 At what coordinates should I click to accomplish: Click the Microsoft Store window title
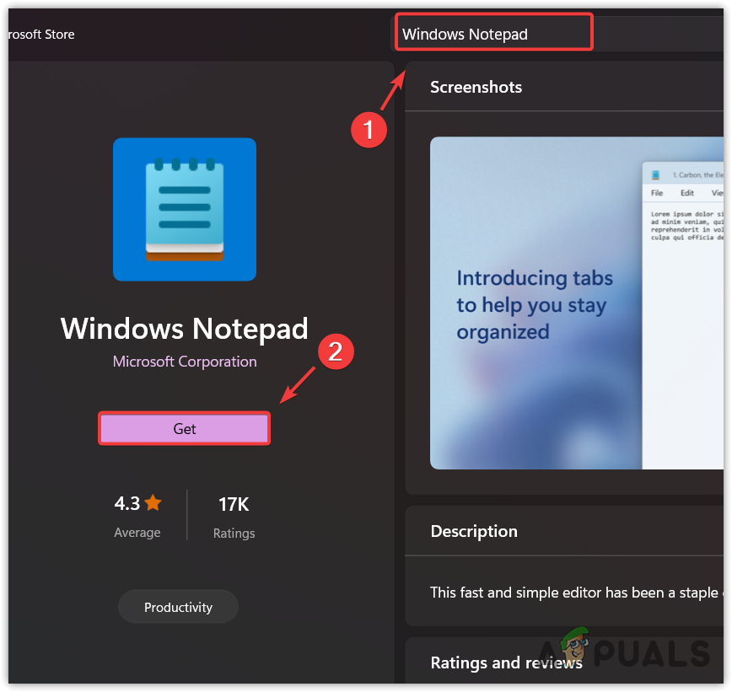click(x=41, y=34)
